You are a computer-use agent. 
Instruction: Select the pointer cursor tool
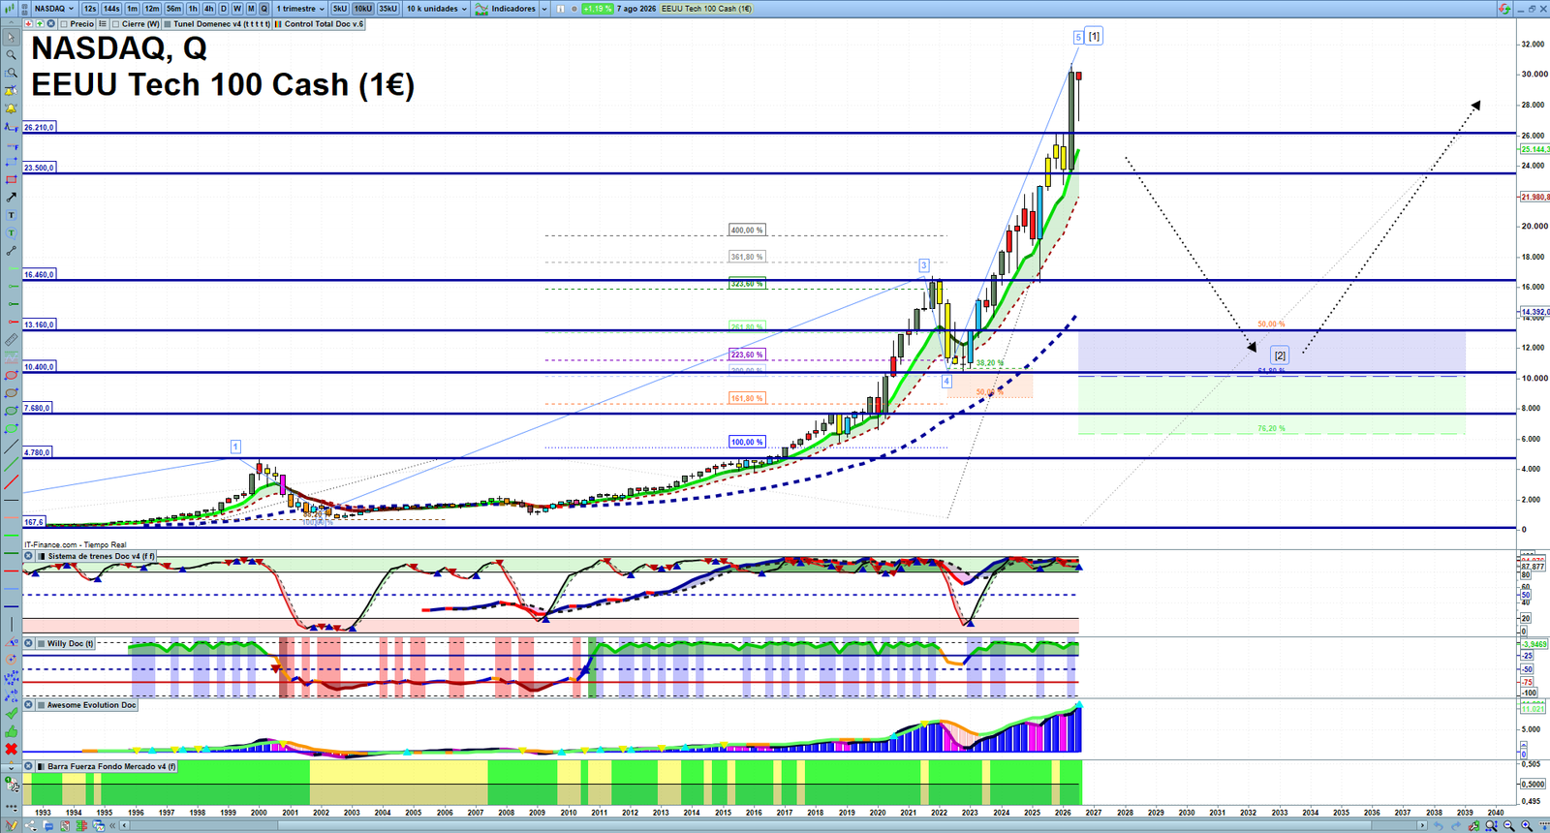(x=11, y=37)
